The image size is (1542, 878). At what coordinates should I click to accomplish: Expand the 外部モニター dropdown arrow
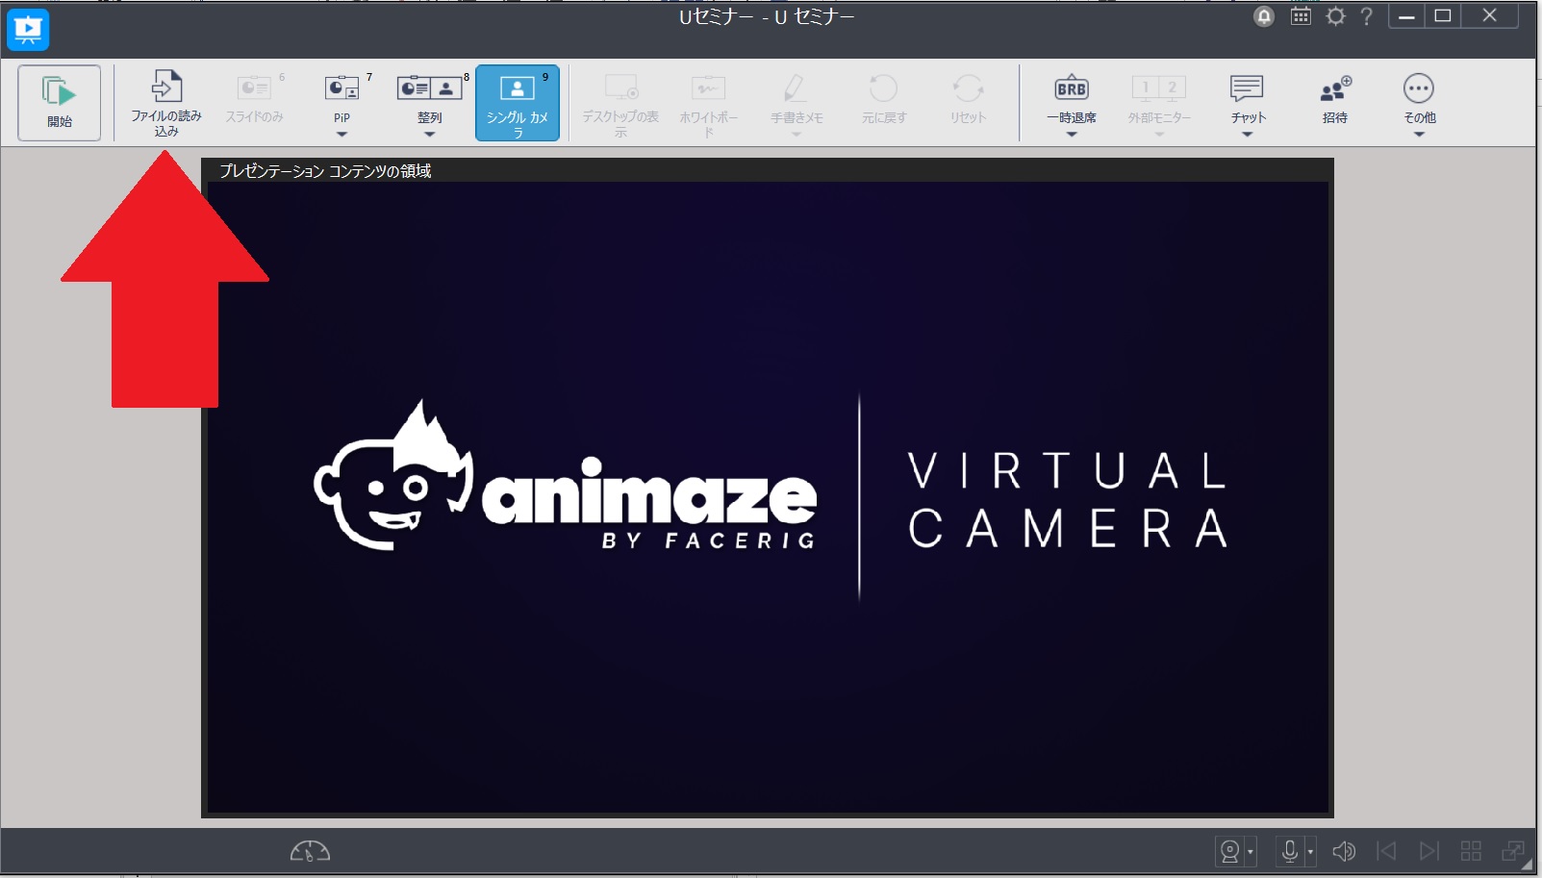1159,135
